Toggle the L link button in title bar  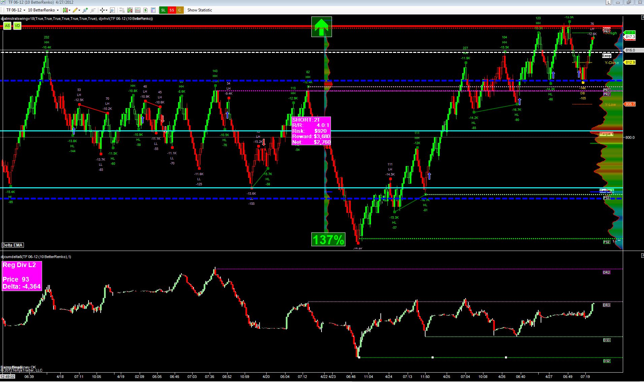pyautogui.click(x=609, y=2)
